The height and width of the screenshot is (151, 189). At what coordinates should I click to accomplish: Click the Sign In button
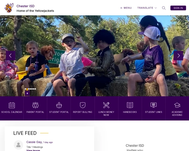(178, 8)
